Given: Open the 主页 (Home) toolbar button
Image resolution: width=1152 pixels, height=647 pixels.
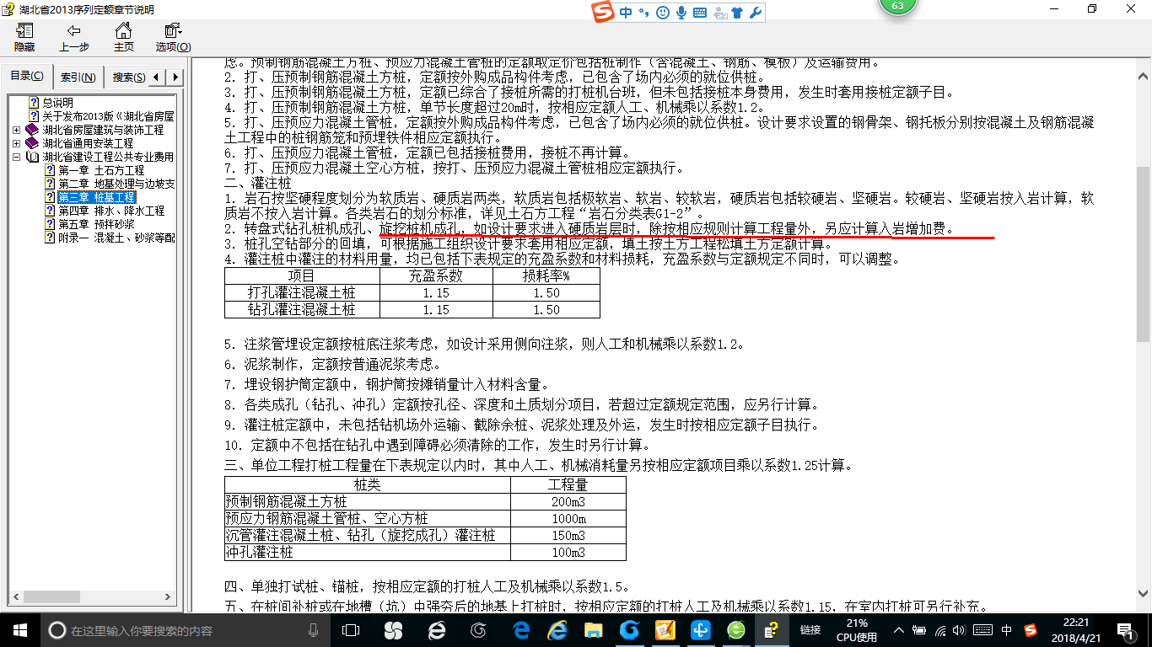Looking at the screenshot, I should (124, 38).
